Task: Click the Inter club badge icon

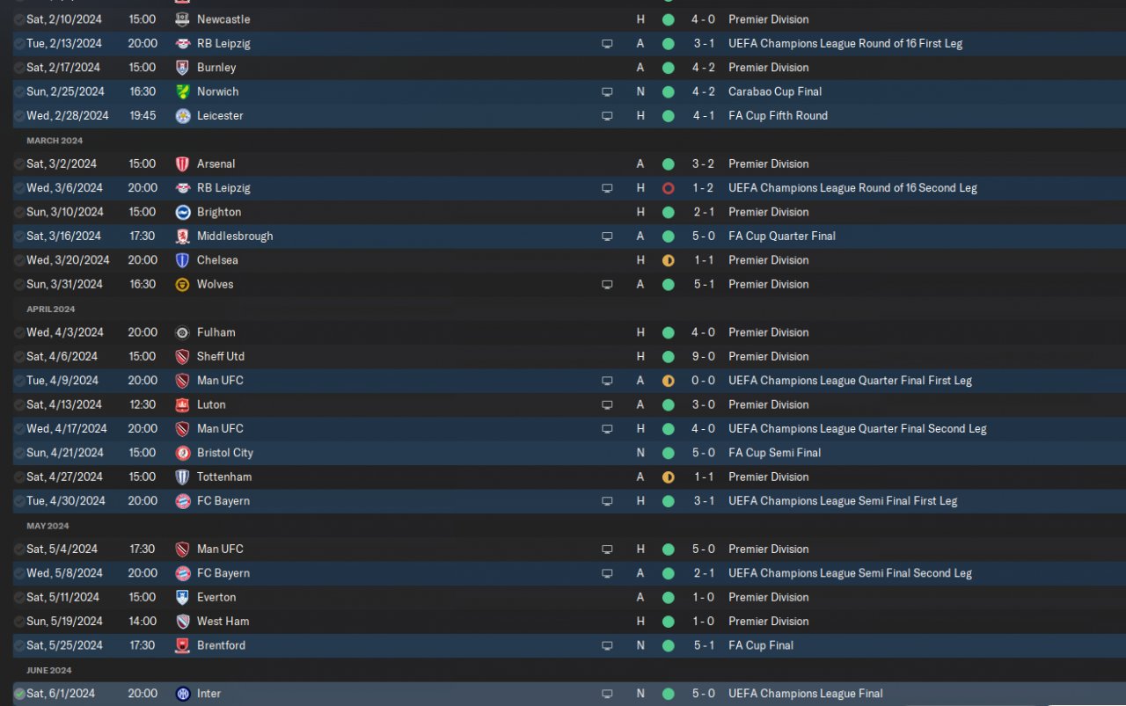Action: pyautogui.click(x=182, y=694)
